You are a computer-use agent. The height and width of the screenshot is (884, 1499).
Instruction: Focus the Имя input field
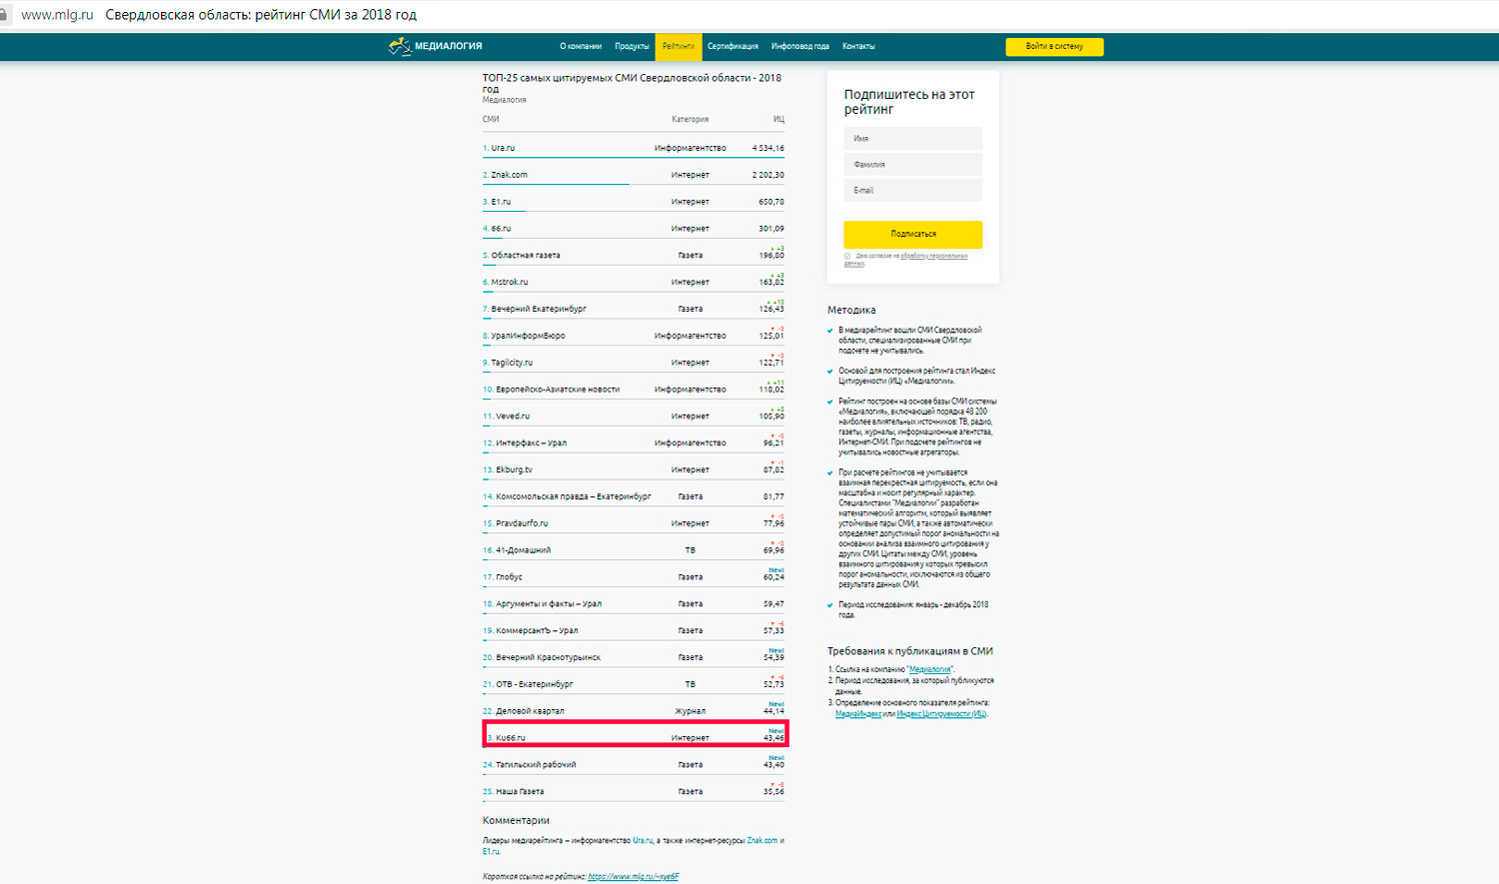912,139
